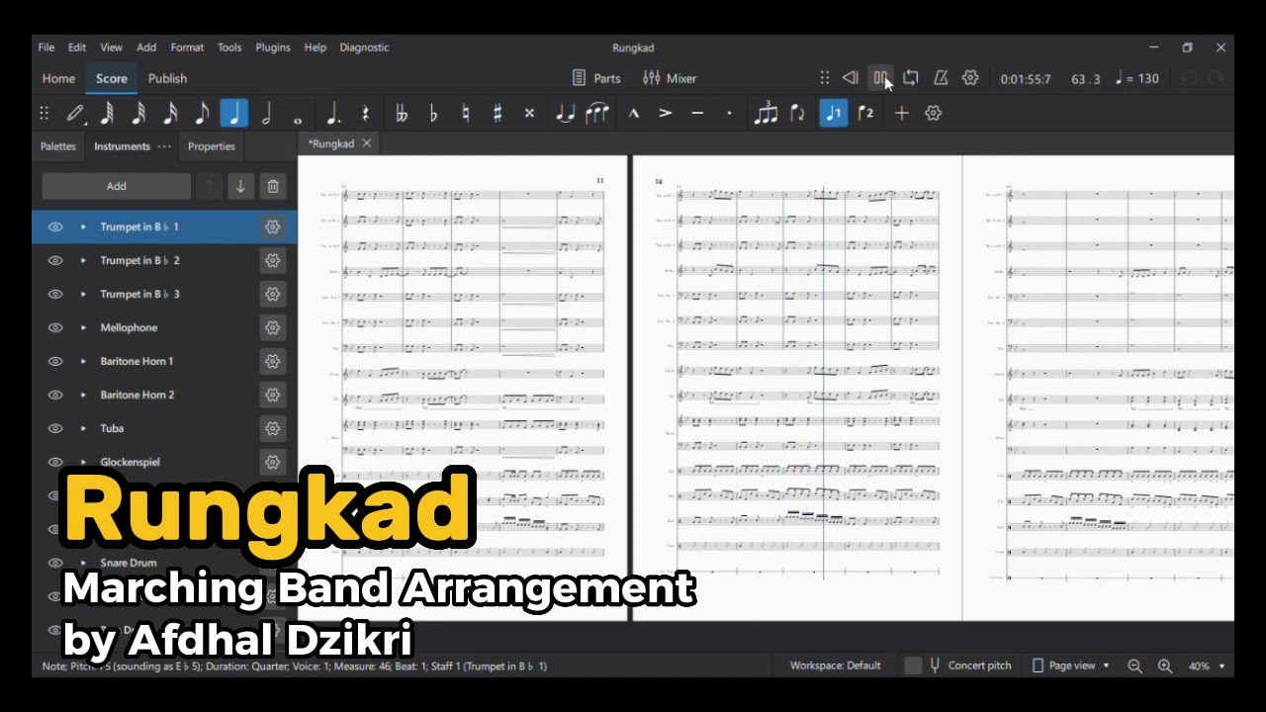This screenshot has height=712, width=1266.
Task: Expand the Mellophone staves
Action: pyautogui.click(x=83, y=327)
